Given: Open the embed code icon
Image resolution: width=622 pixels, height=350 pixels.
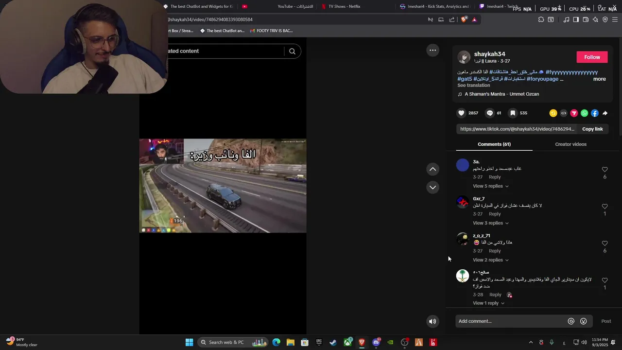Looking at the screenshot, I should (564, 113).
